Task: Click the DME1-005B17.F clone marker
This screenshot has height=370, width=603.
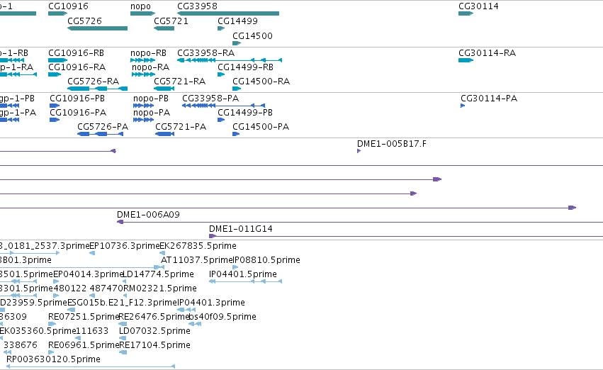Action: [x=359, y=151]
